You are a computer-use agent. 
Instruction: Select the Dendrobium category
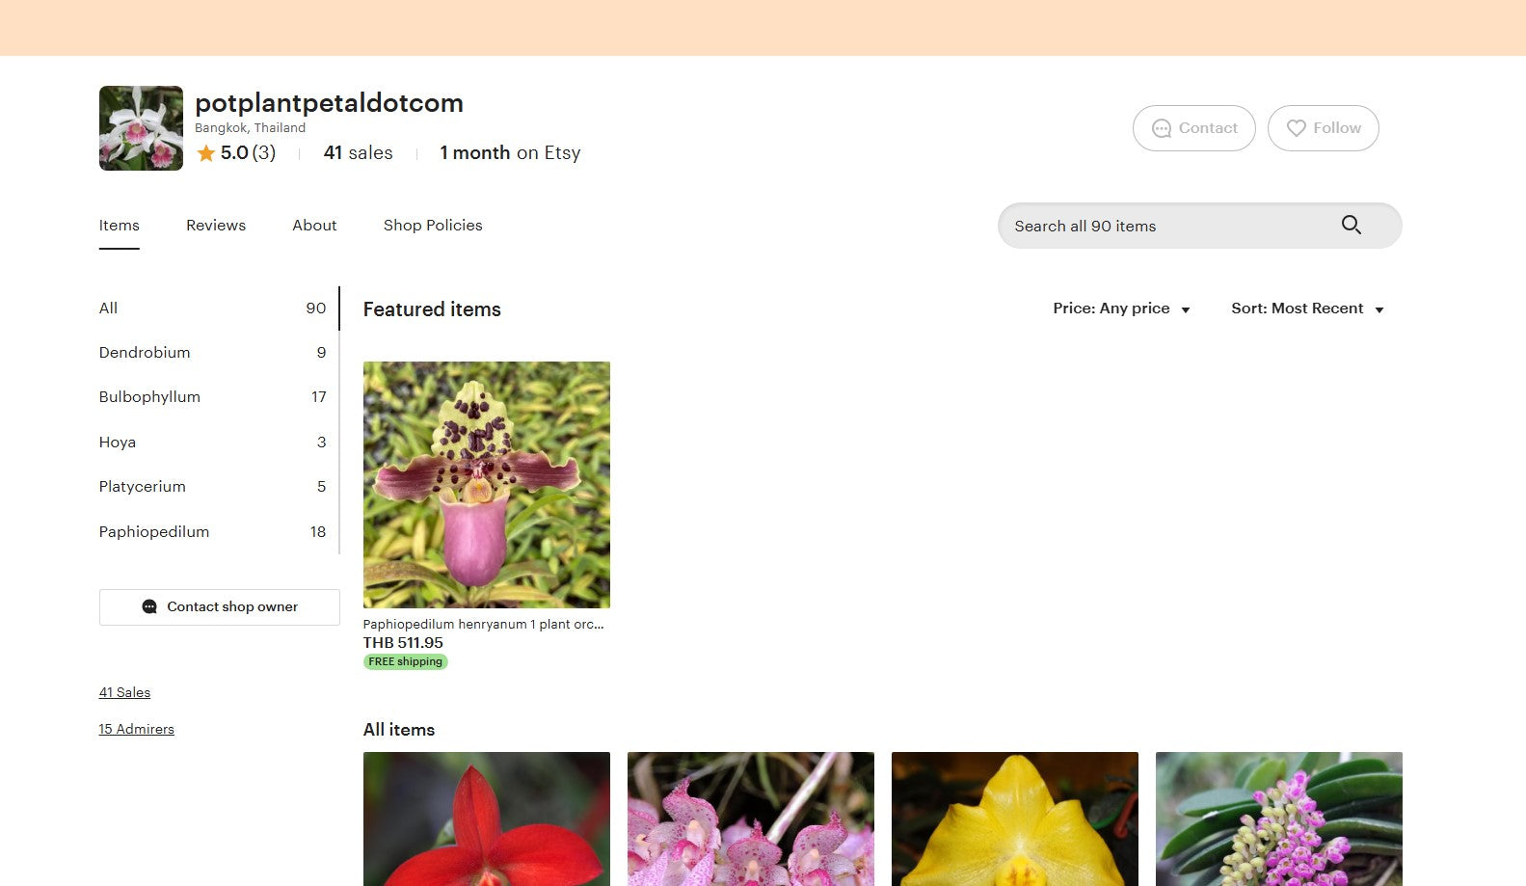tap(213, 353)
